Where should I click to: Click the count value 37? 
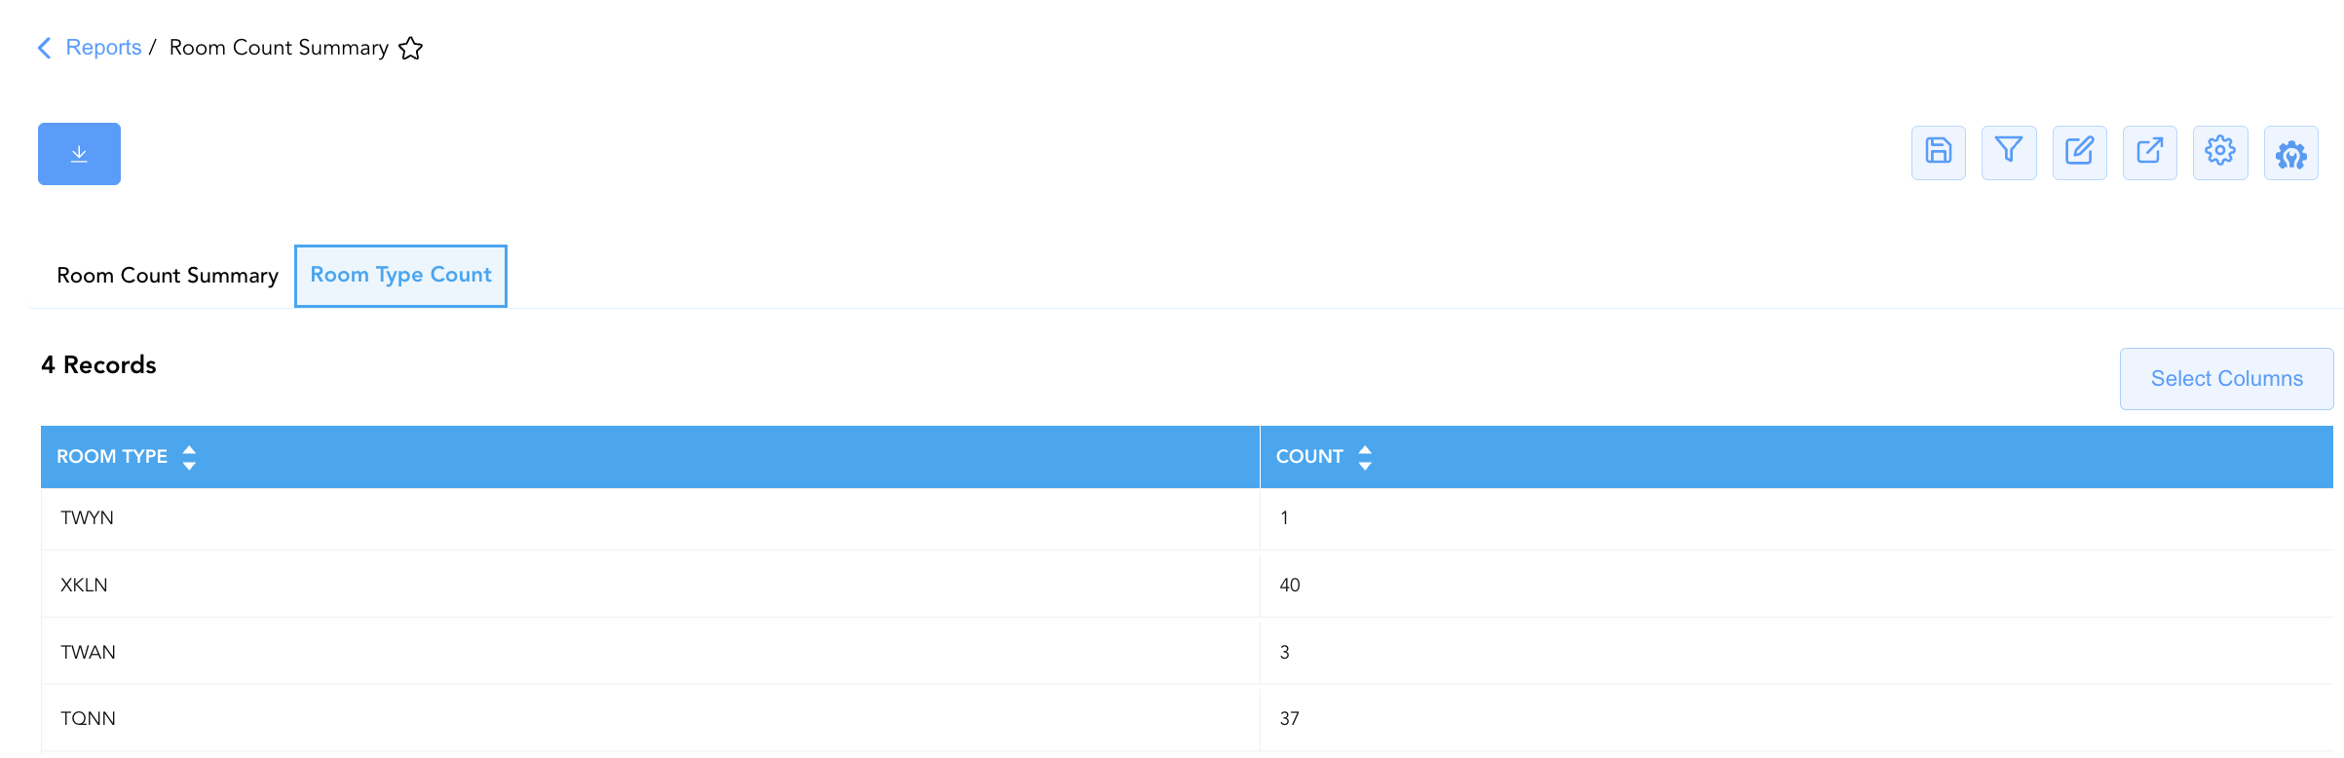pyautogui.click(x=1290, y=719)
